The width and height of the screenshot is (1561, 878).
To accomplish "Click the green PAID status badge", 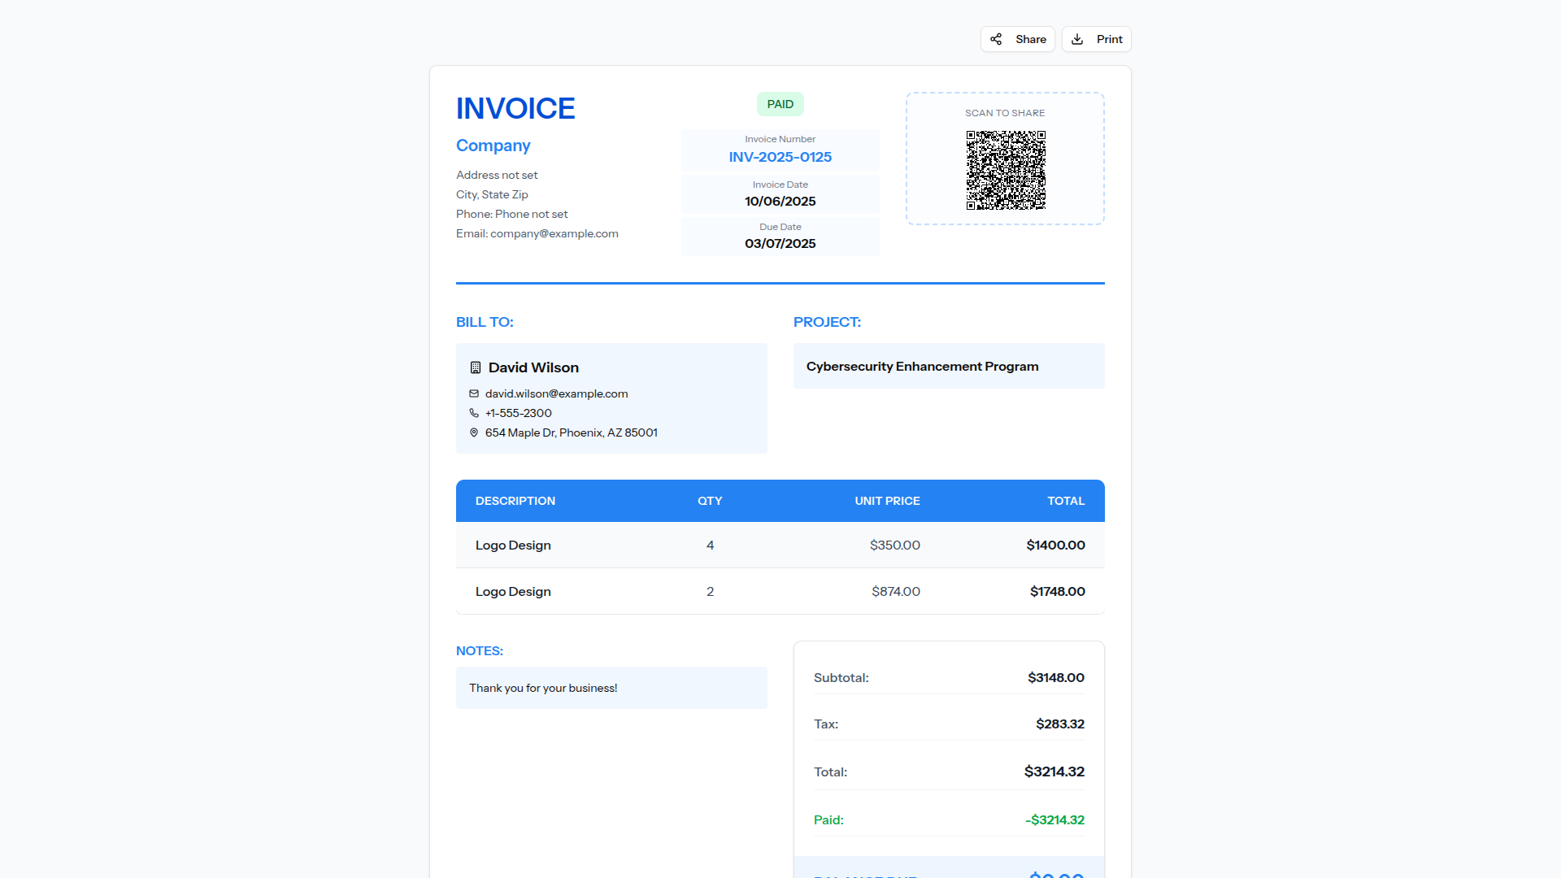I will (x=780, y=104).
